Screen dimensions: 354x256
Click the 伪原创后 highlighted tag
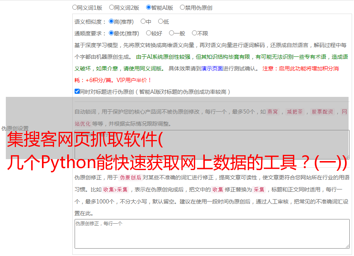coord(131,177)
